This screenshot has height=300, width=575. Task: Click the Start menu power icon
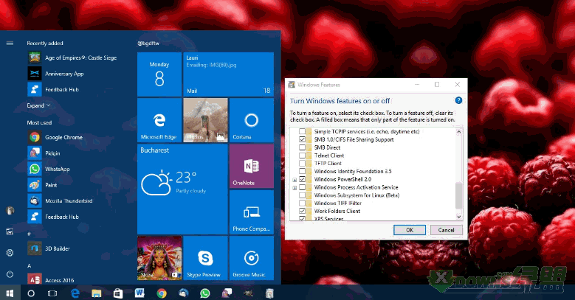(10, 274)
